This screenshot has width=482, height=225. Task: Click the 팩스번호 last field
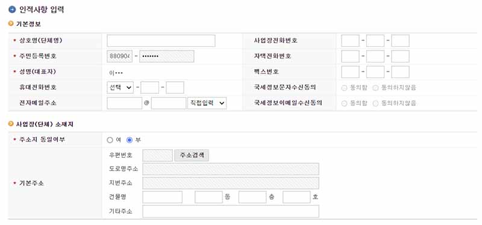[x=400, y=72]
